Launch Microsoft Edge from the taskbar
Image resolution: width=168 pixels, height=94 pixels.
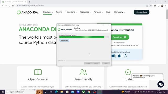[56, 92]
